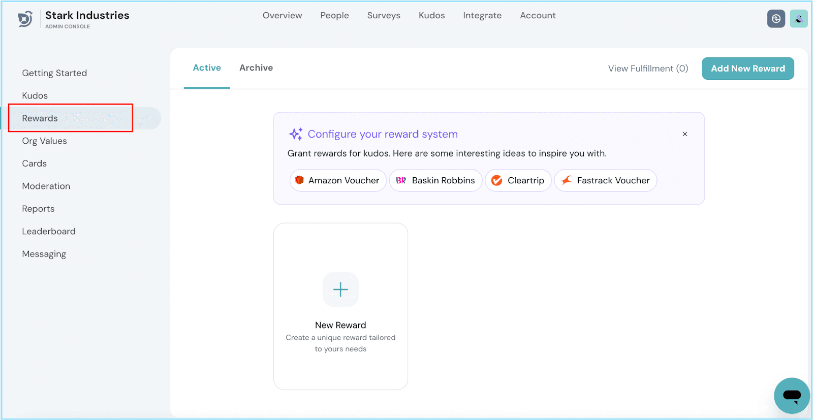This screenshot has height=420, width=813.
Task: Select the Amazon Voucher suggestion
Action: click(x=338, y=180)
